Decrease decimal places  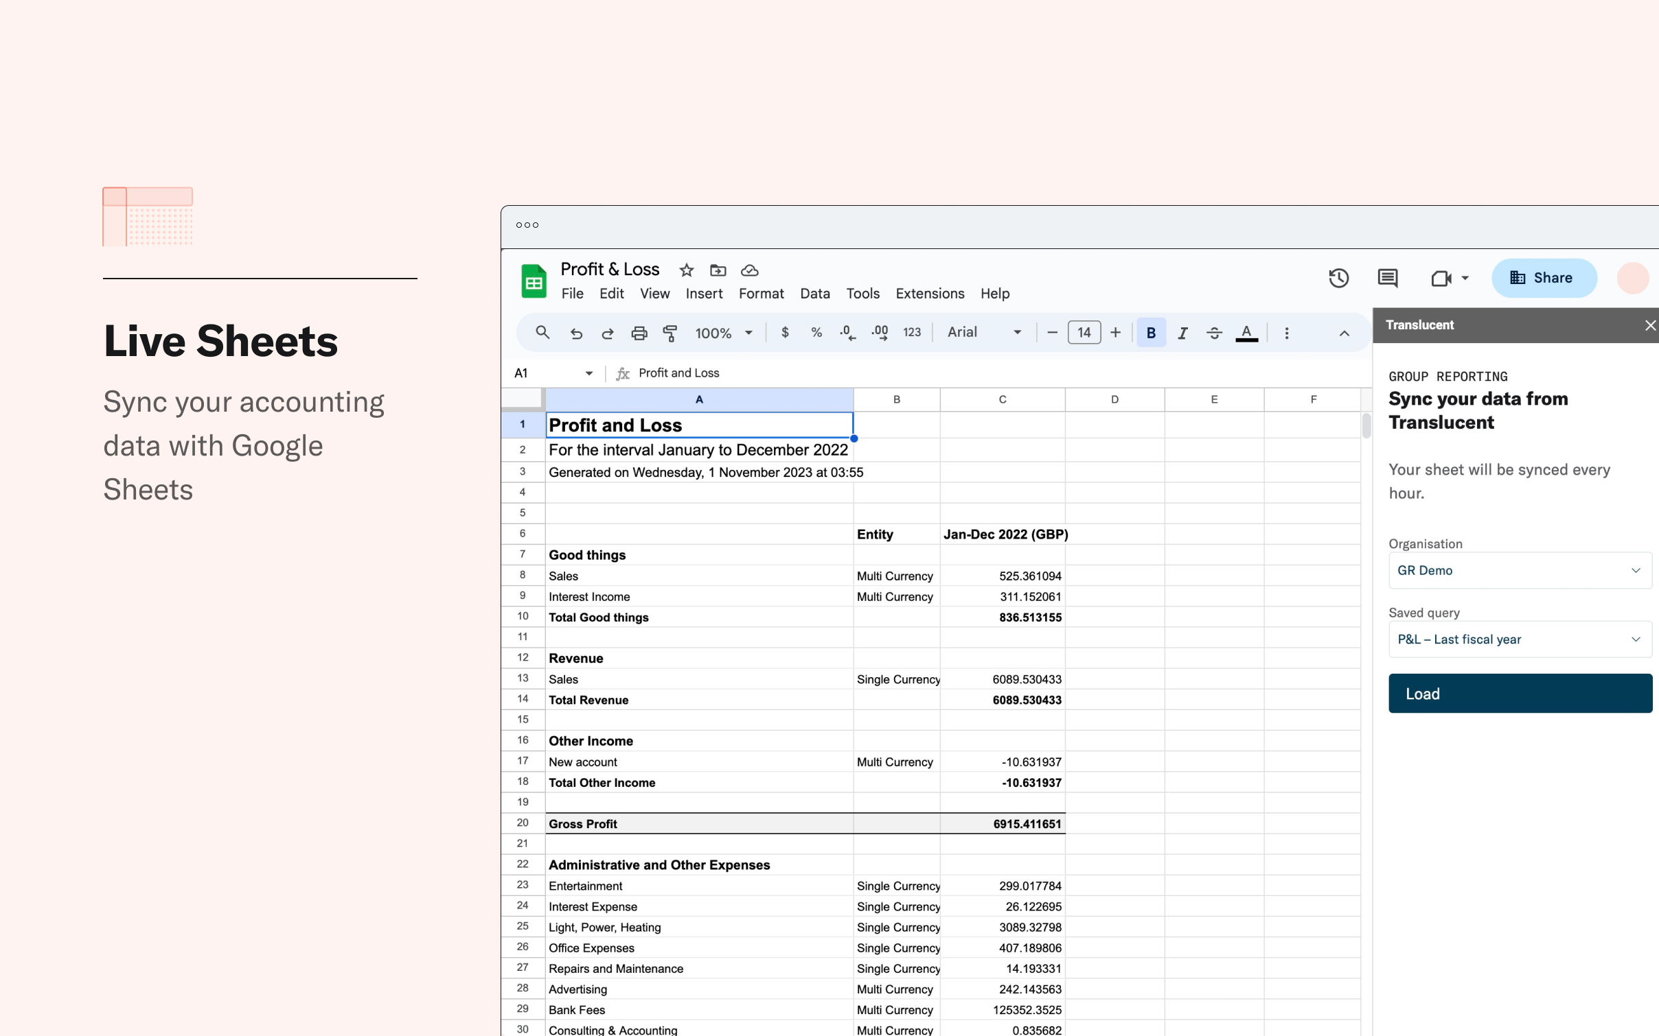[x=848, y=333]
